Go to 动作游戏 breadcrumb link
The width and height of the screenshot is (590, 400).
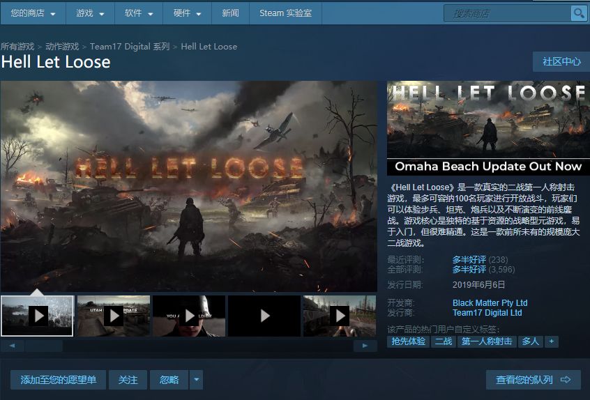[62, 47]
